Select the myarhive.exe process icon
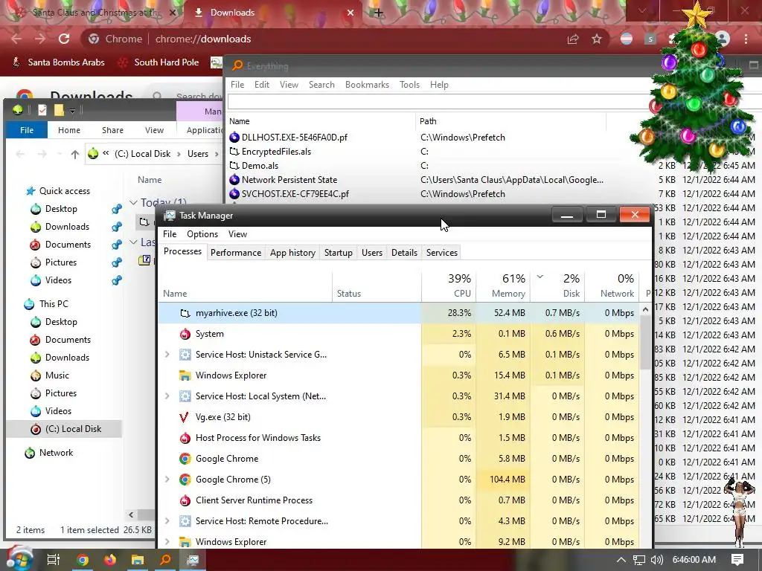 [185, 313]
